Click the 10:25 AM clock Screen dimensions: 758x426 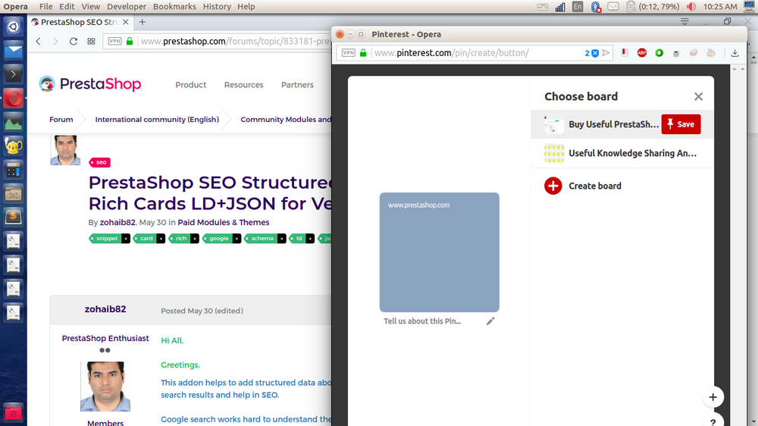pyautogui.click(x=720, y=7)
